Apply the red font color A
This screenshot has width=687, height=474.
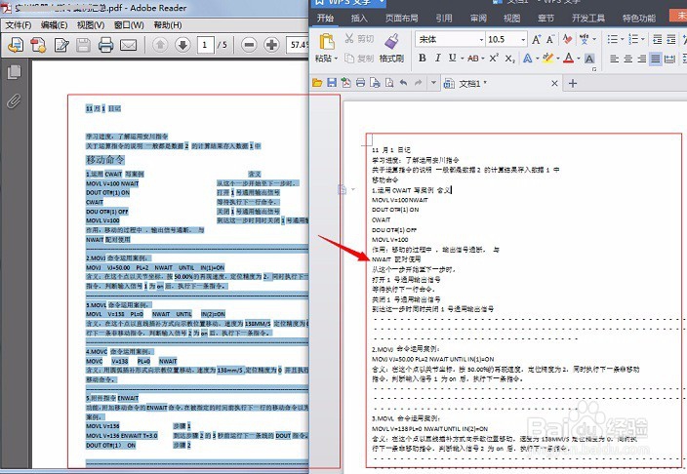point(569,58)
